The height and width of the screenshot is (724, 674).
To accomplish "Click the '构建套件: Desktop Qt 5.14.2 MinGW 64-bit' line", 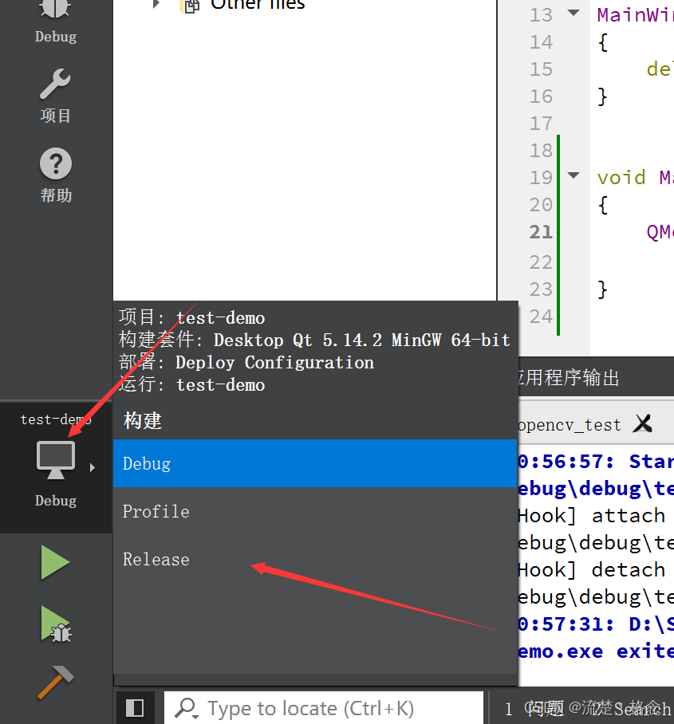I will [x=314, y=340].
